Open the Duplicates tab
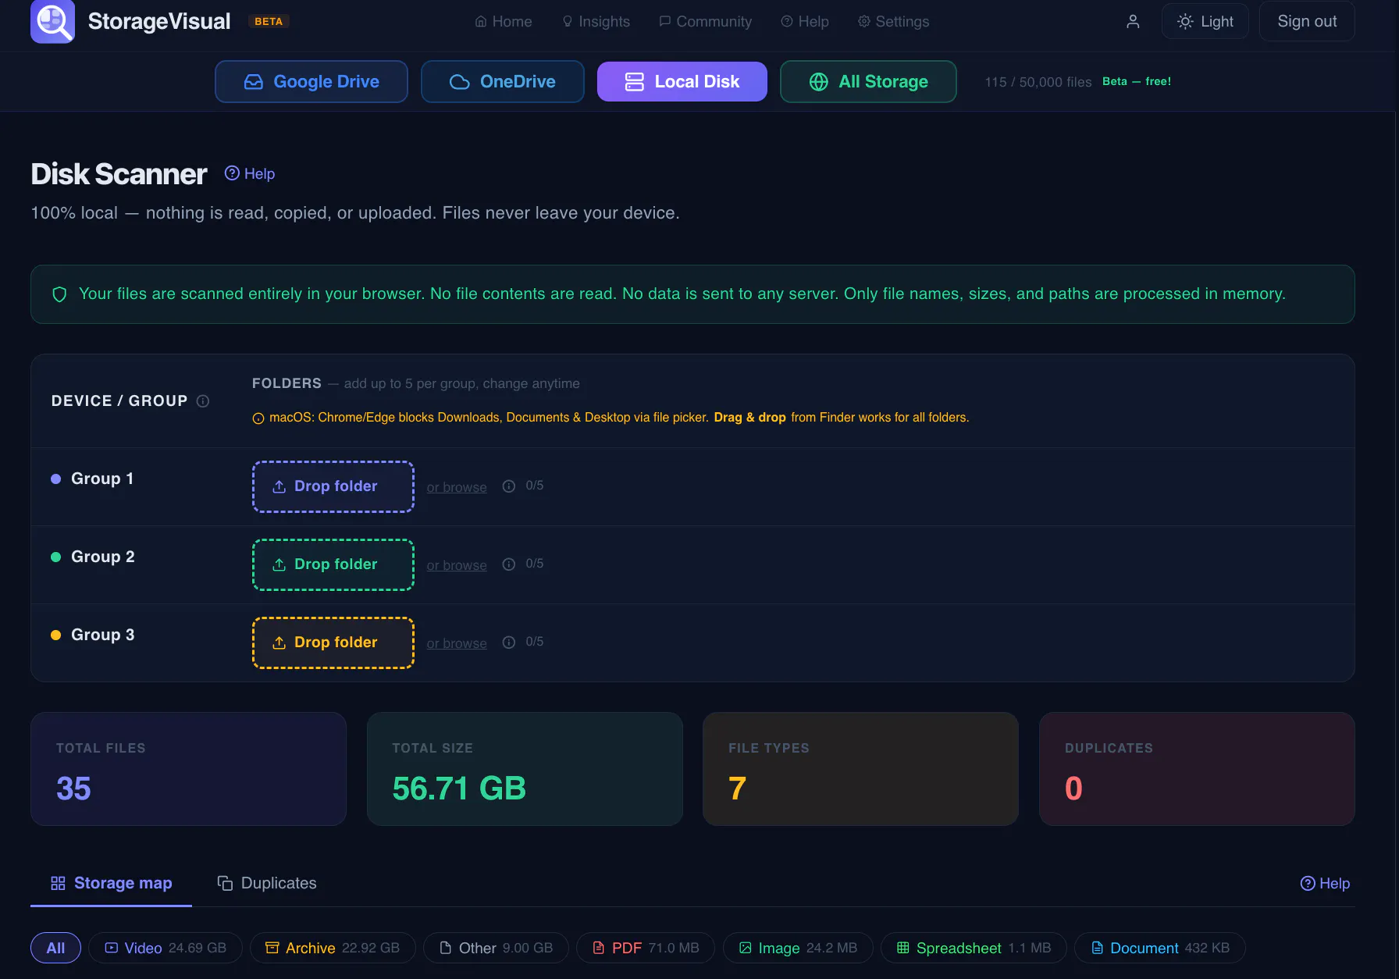This screenshot has width=1399, height=979. click(x=267, y=883)
